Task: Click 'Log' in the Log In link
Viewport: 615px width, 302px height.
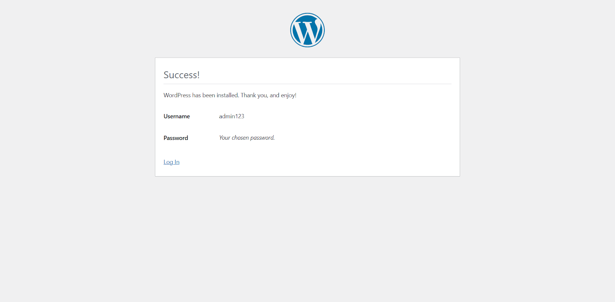Action: pyautogui.click(x=168, y=162)
